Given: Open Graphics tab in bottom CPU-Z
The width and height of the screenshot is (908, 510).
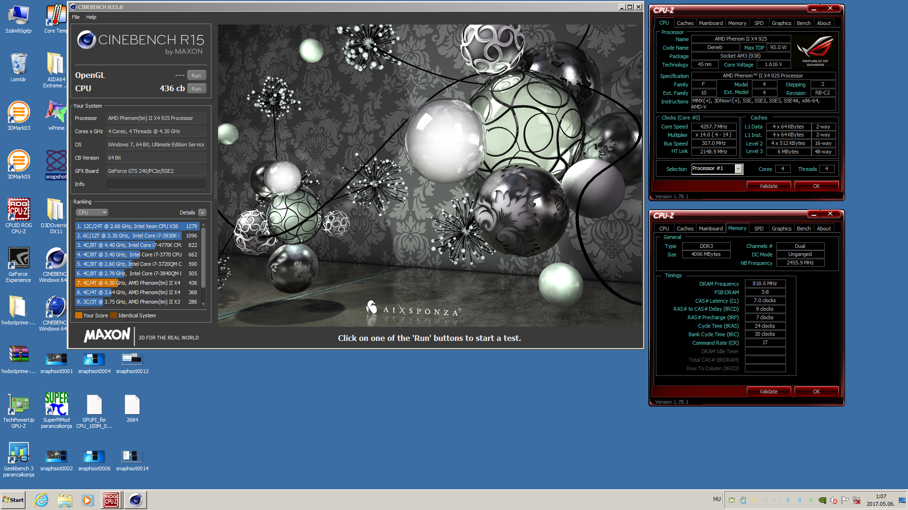Looking at the screenshot, I should coord(781,229).
